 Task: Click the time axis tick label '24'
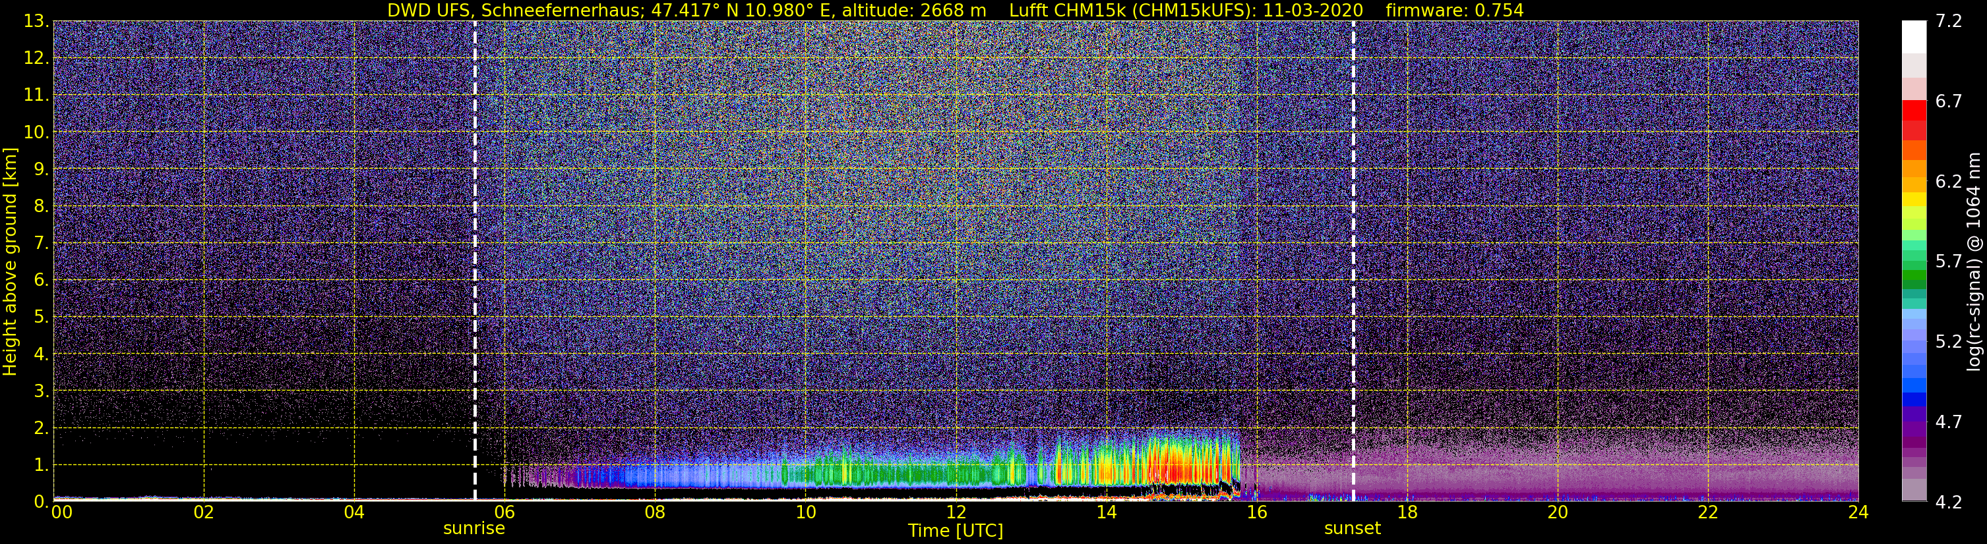point(1858,512)
